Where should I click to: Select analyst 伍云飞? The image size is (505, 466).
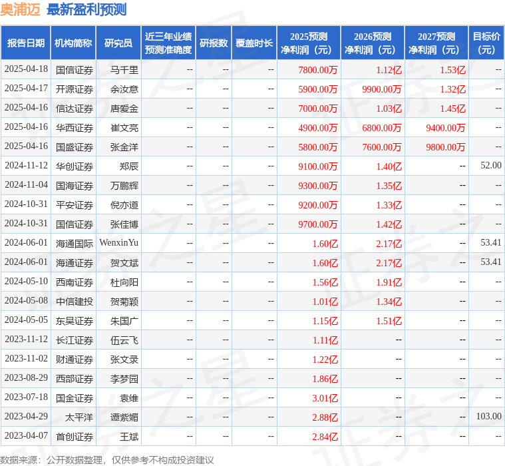[x=124, y=340]
